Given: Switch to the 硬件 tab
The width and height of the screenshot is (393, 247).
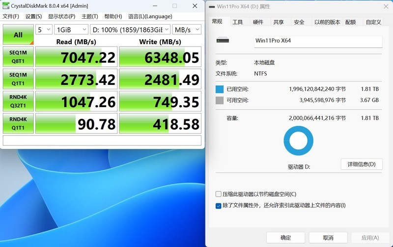Looking at the screenshot, I should click(258, 22).
